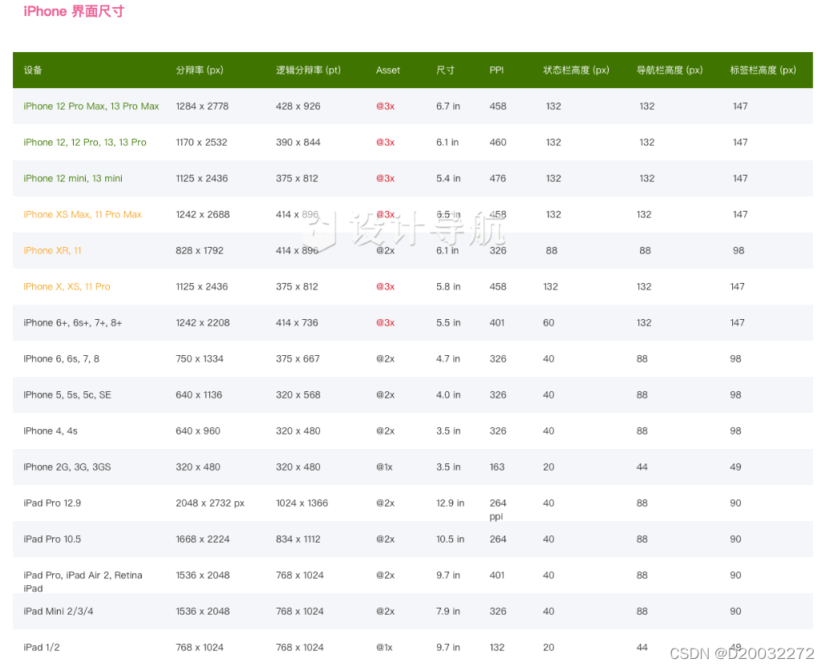Click the '尺寸' column header

[x=445, y=70]
